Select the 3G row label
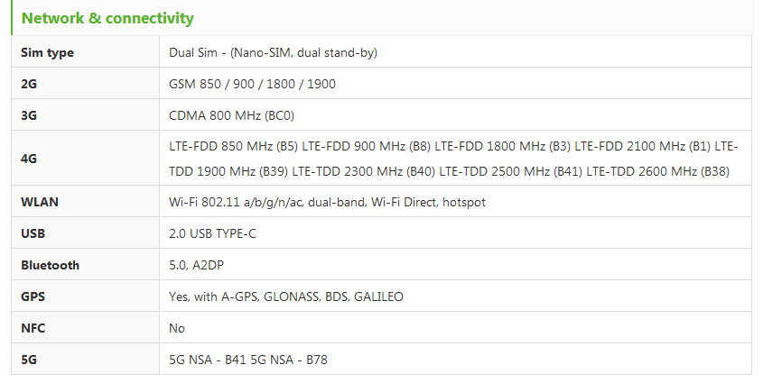 (x=29, y=115)
